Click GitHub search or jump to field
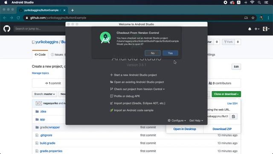The width and height of the screenshot is (273, 154). click(x=40, y=29)
